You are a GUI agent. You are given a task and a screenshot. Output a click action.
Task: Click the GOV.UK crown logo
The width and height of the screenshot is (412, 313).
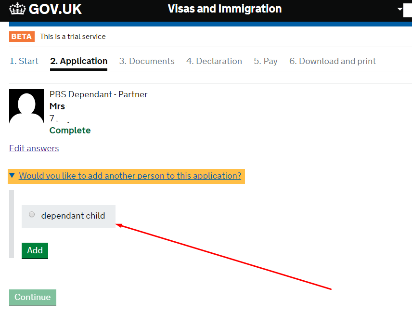pyautogui.click(x=17, y=9)
